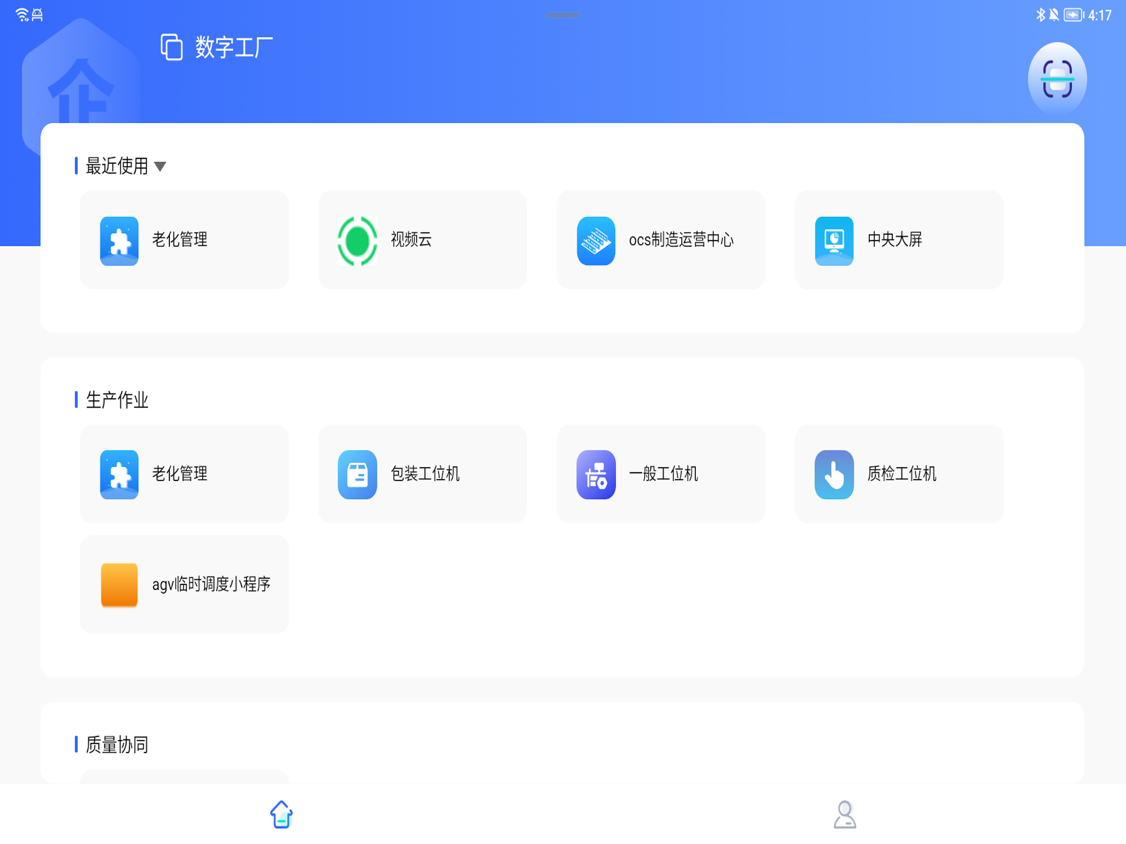
Task: Open 老化管理 icon under 最近使用
Action: (119, 241)
